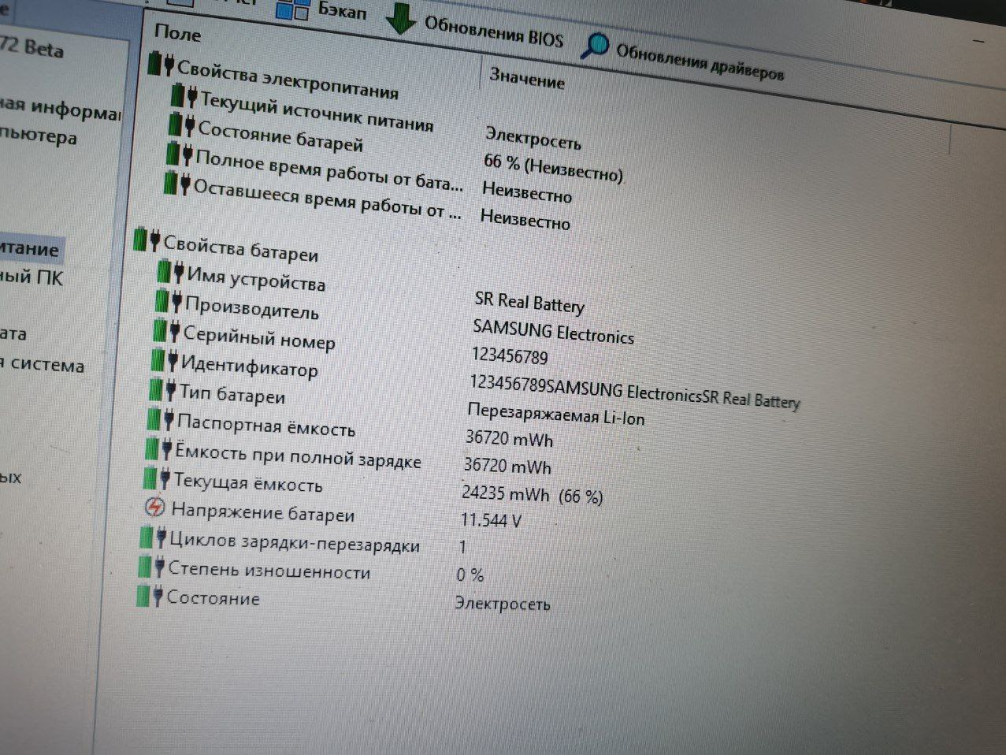Select the value 66 % (Неизвестно)
The height and width of the screenshot is (755, 1006).
[553, 166]
